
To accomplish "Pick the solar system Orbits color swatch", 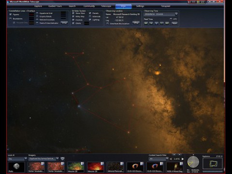I will 87,23.
